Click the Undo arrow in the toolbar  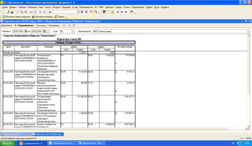(40, 12)
